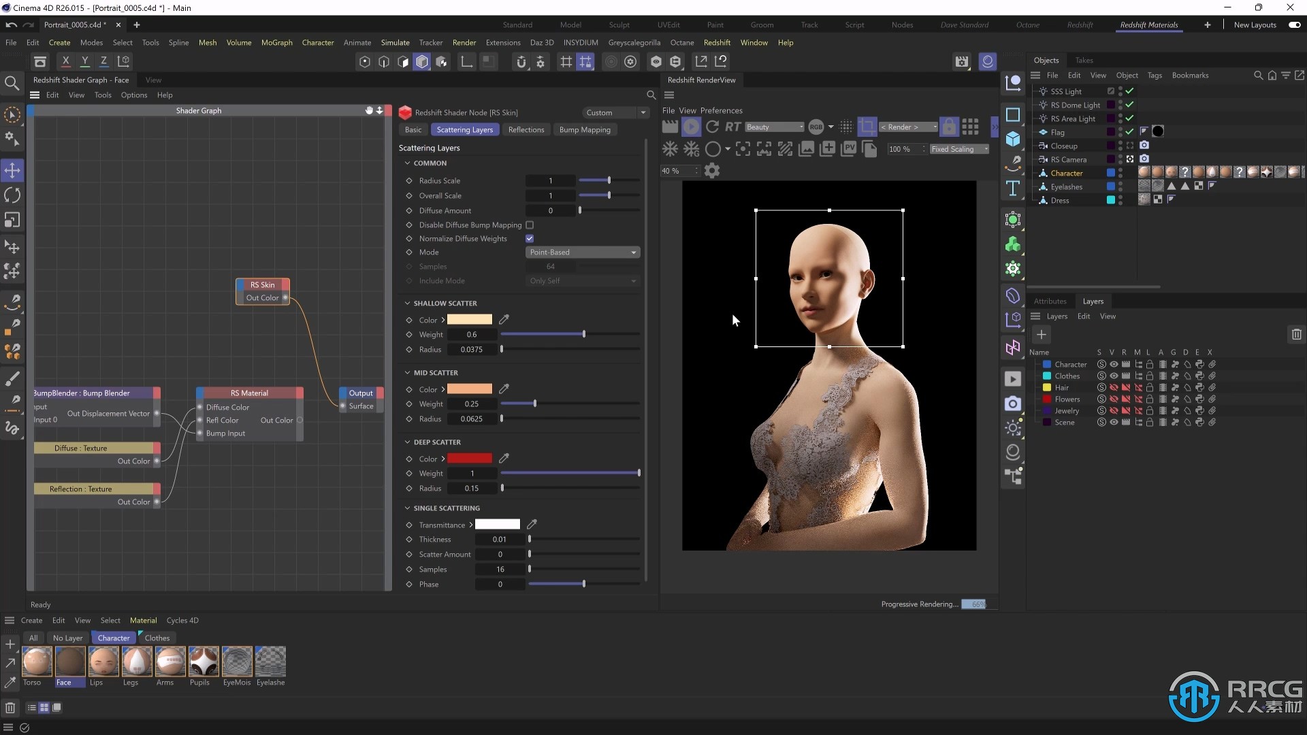Pick shallow scatter color with eyedropper

click(504, 319)
